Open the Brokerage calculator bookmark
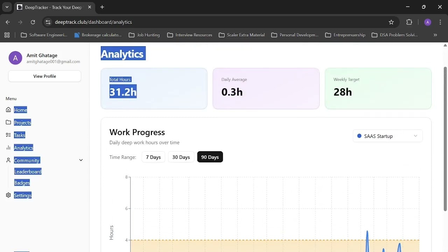Viewport: 448px width, 252px height. [98, 35]
